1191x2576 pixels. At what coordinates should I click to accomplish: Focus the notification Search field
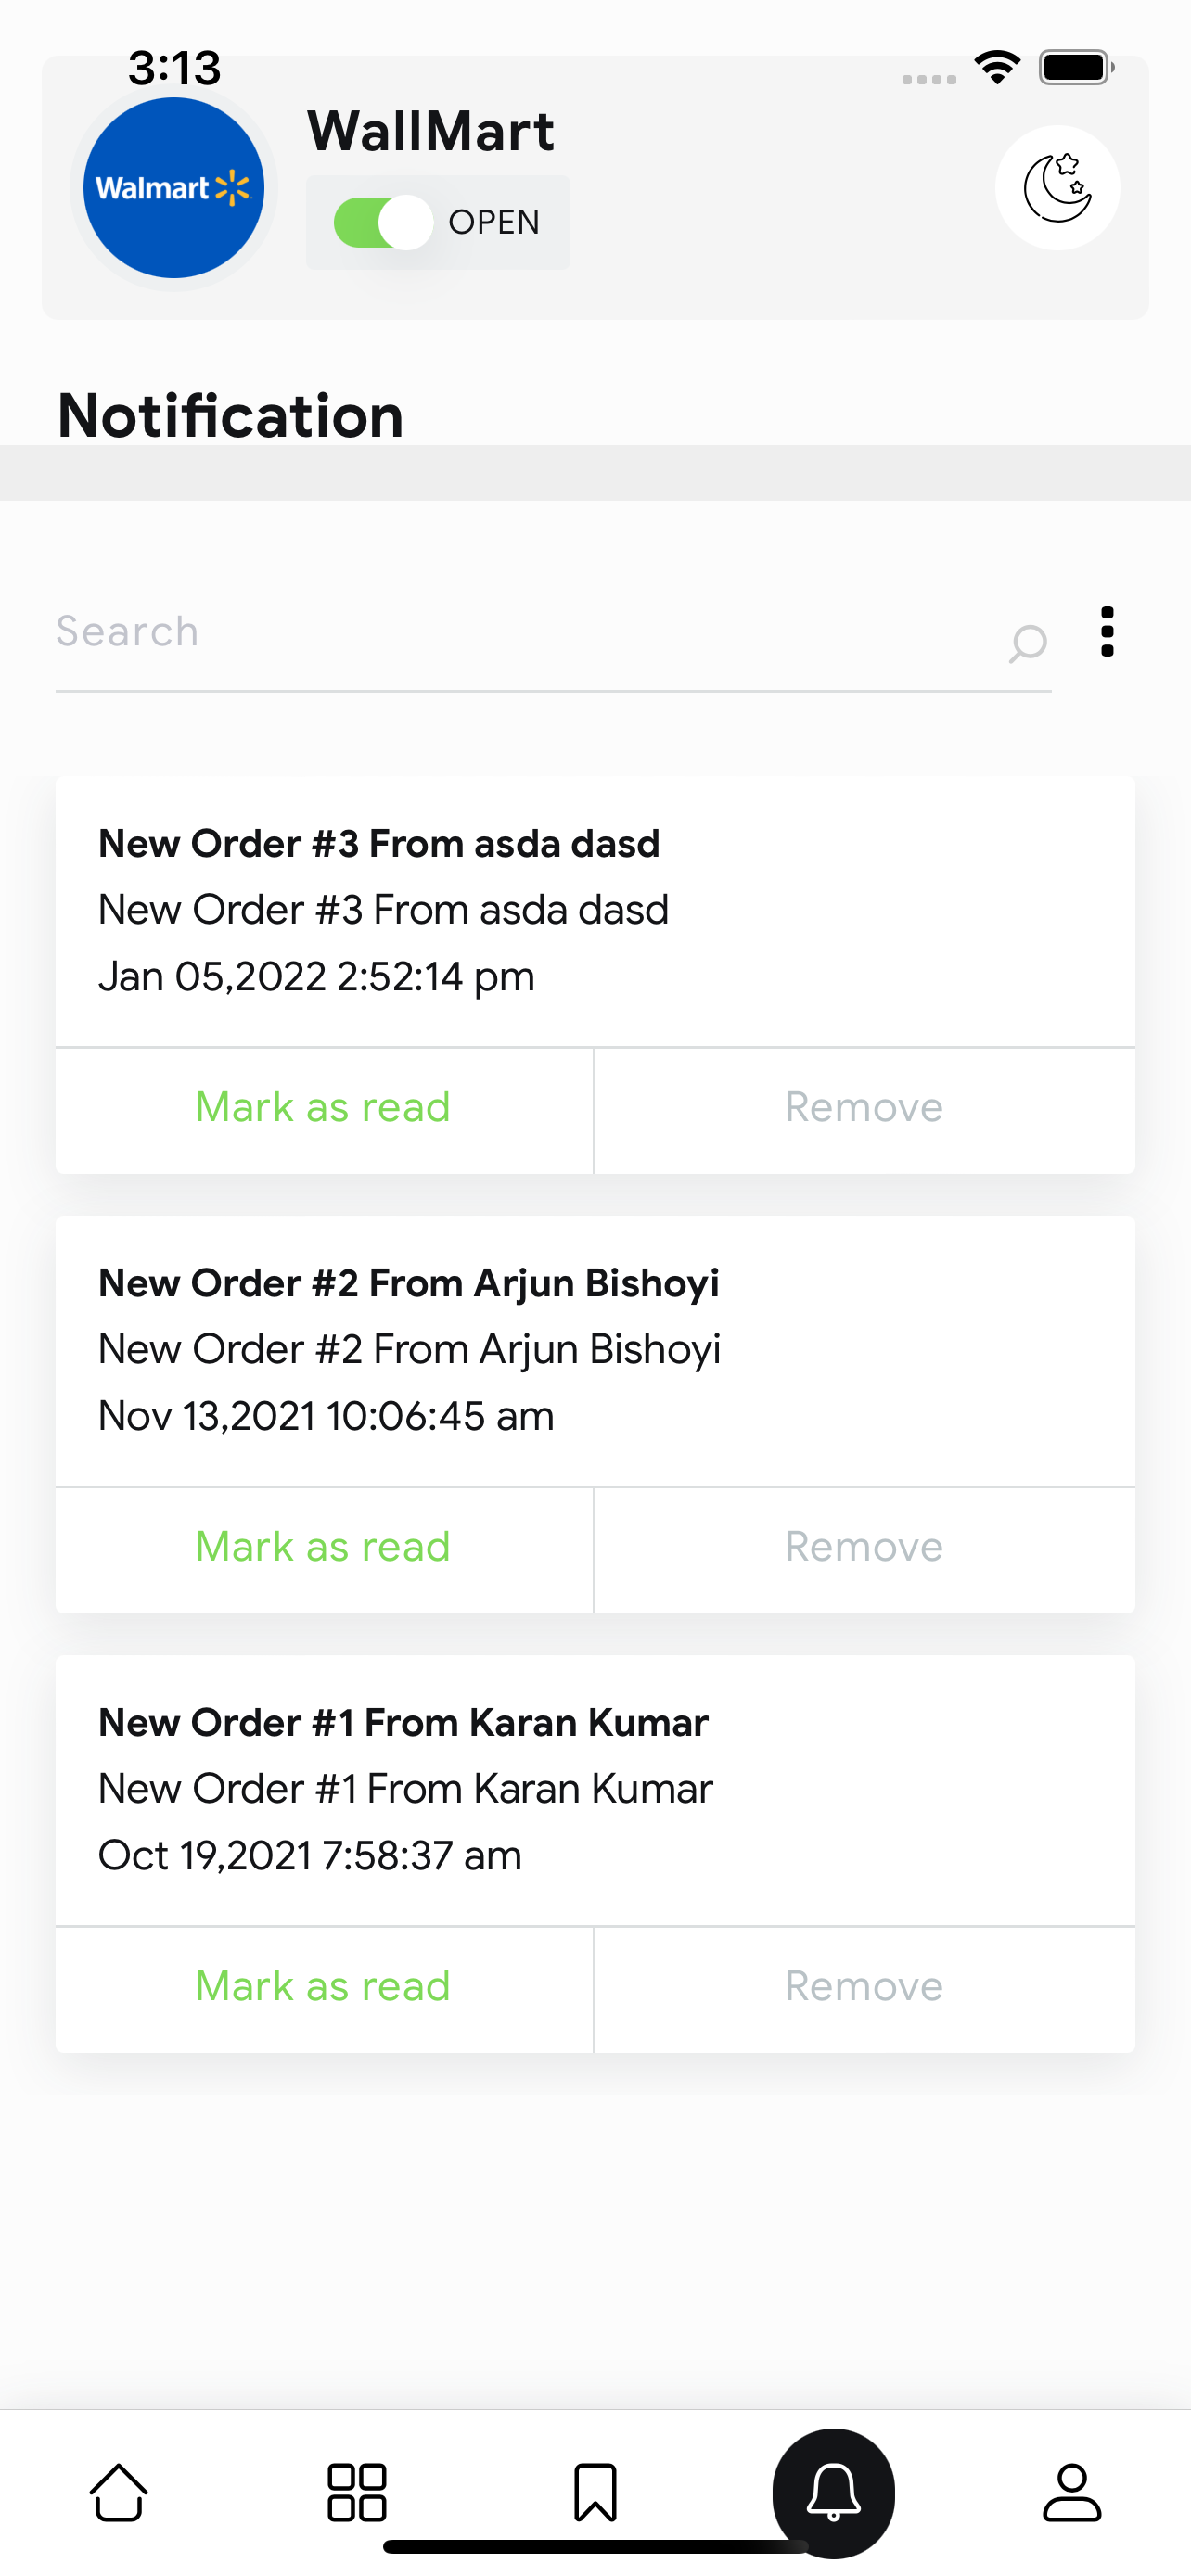coord(527,632)
